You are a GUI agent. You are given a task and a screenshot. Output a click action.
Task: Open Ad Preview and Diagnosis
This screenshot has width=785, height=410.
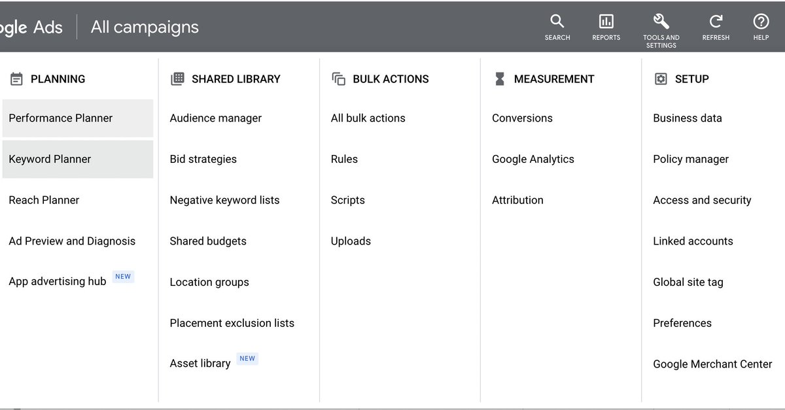72,241
